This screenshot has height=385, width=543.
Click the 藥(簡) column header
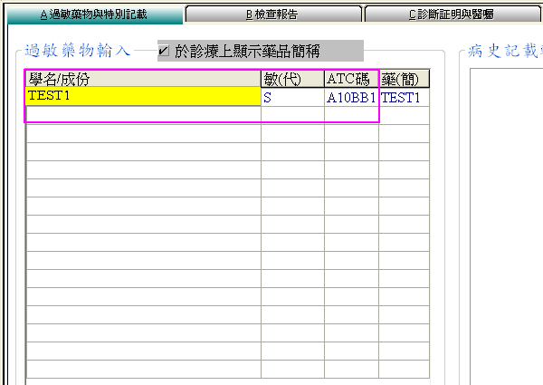pos(404,80)
